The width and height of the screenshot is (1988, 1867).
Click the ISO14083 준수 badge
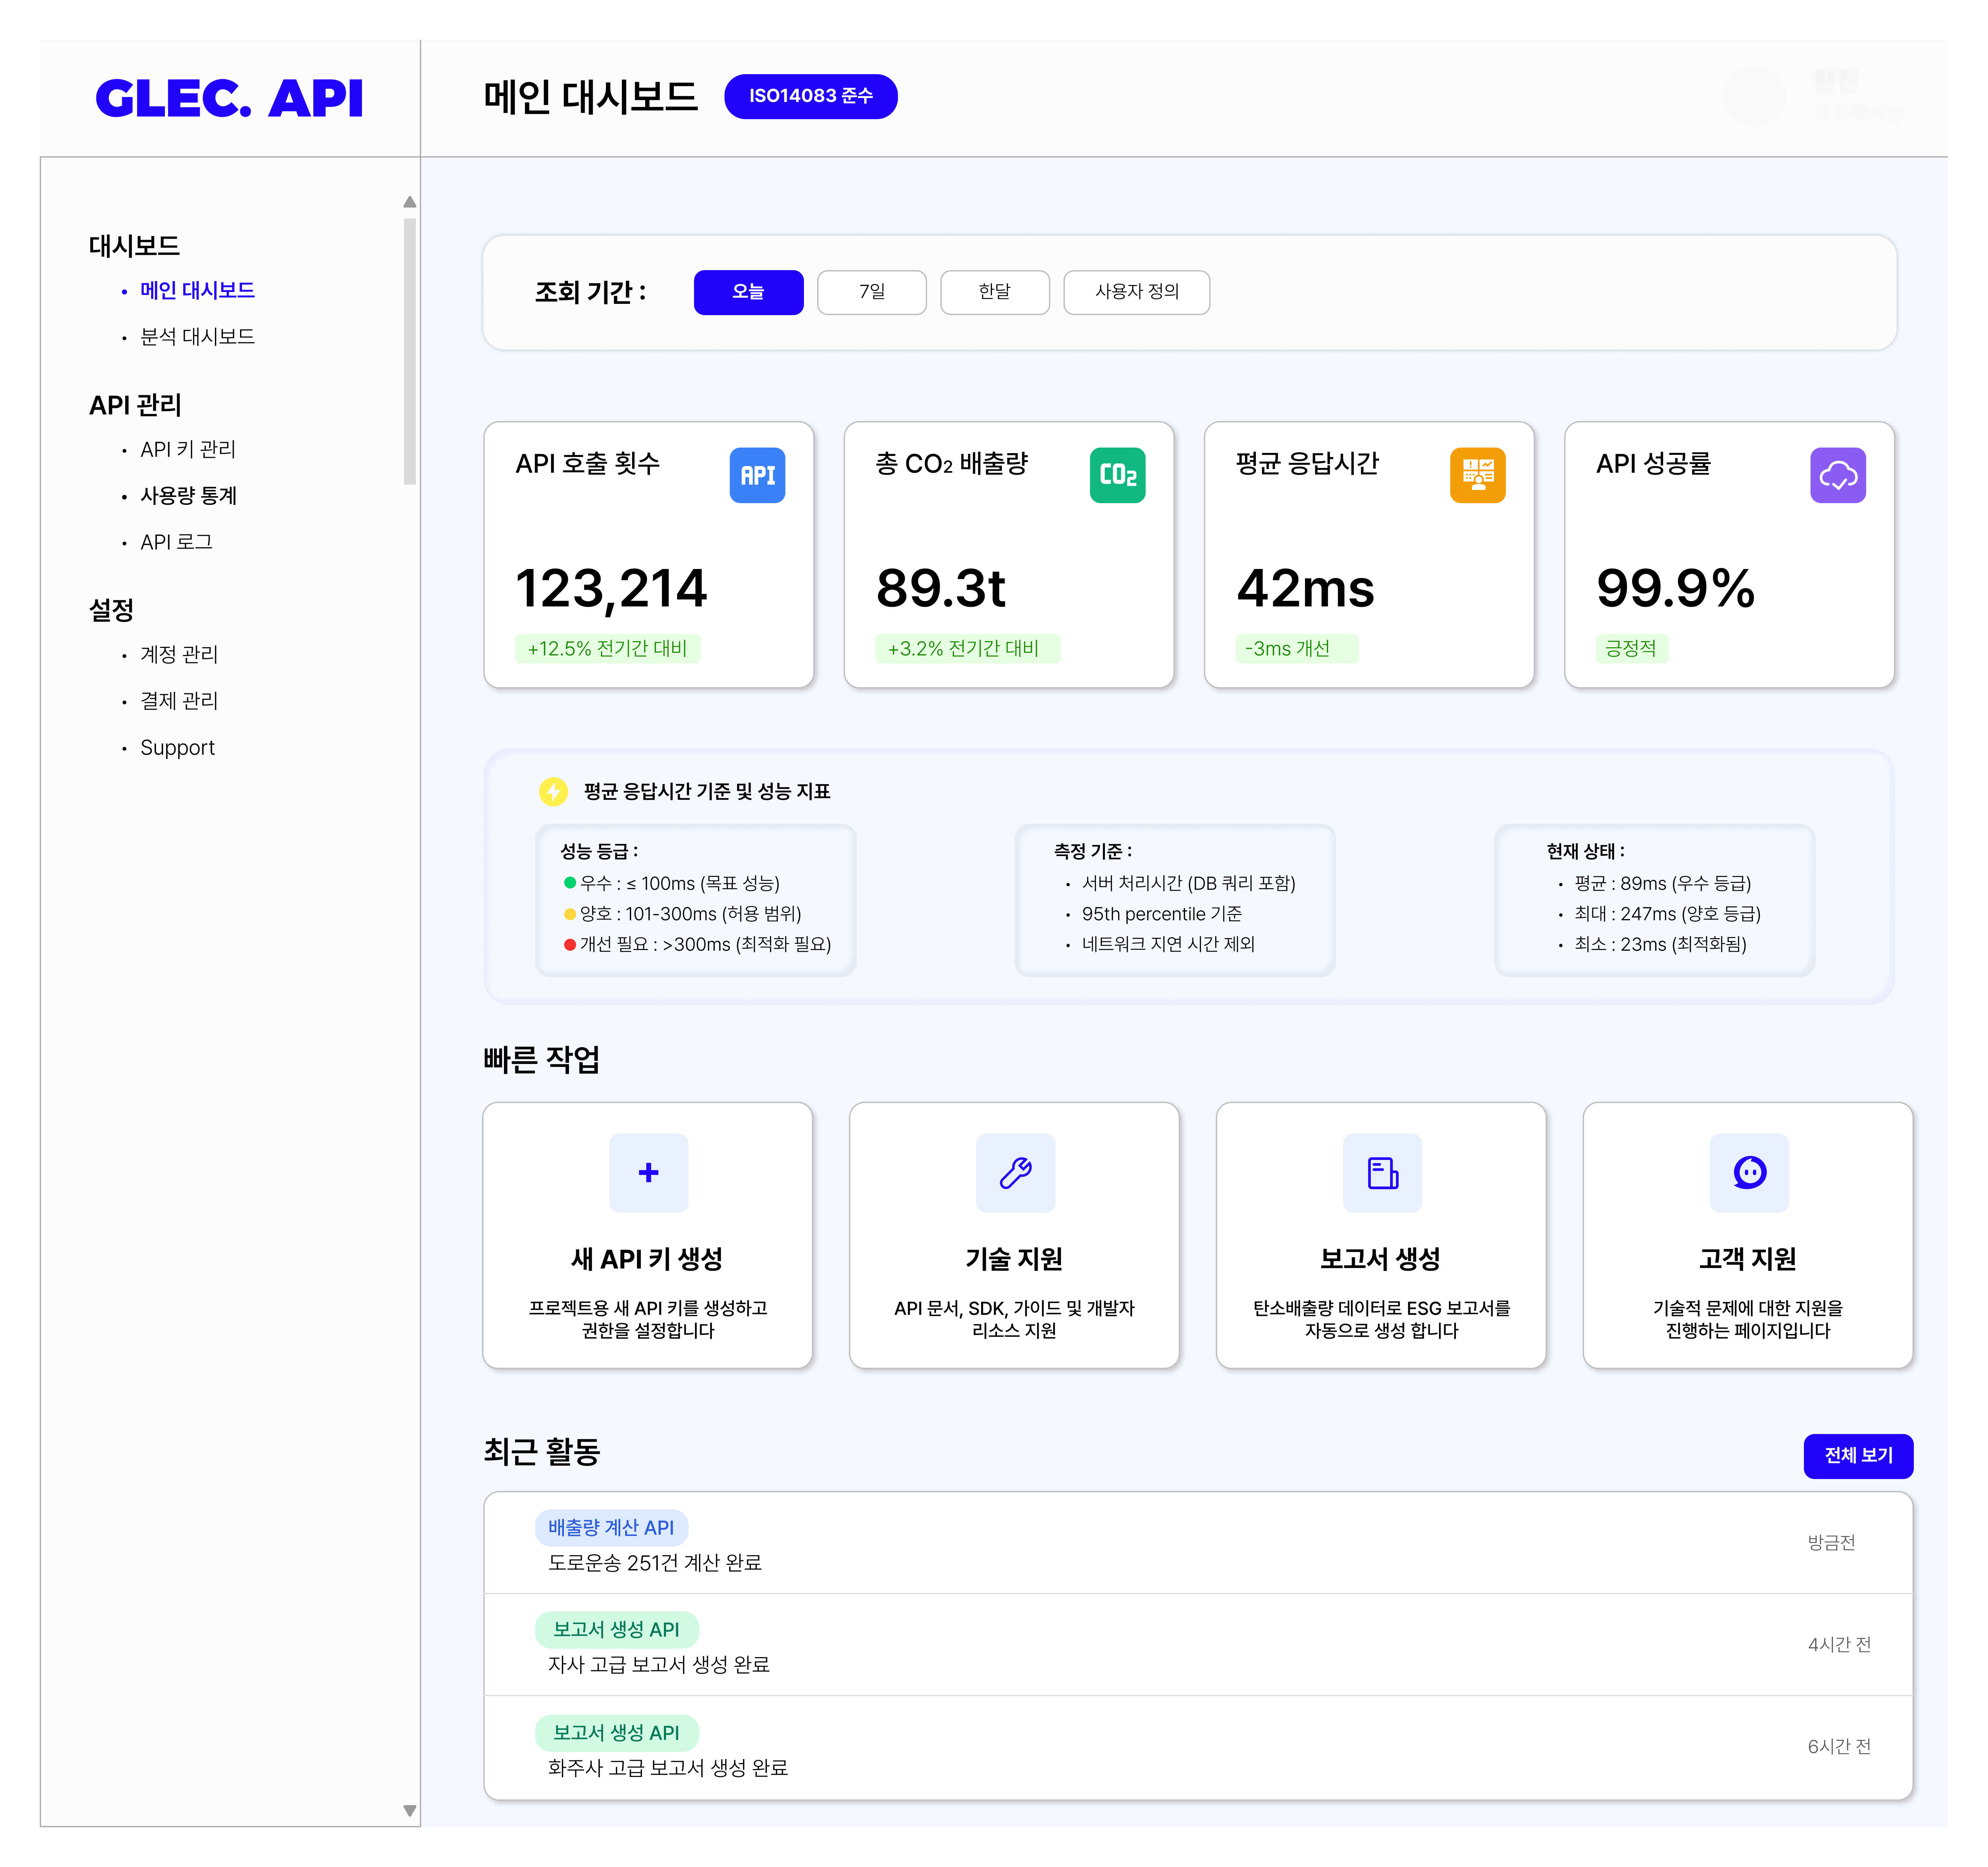810,96
